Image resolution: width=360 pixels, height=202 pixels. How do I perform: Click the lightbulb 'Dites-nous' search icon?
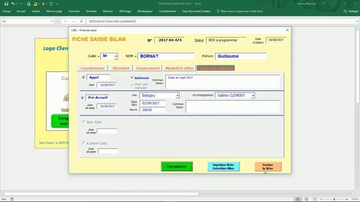(218, 11)
